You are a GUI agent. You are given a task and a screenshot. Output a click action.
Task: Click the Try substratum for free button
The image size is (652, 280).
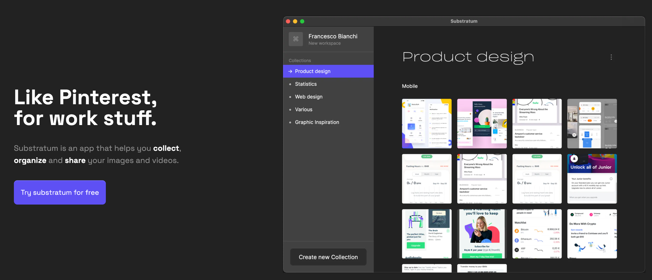coord(60,192)
